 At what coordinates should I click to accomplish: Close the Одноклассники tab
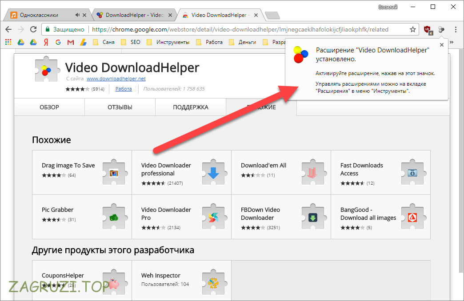click(x=84, y=15)
